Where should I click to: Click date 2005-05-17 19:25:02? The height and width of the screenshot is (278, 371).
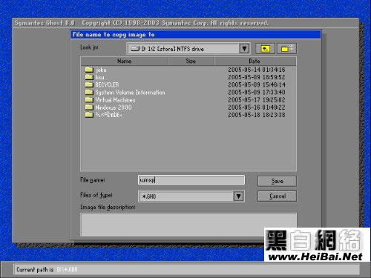click(x=257, y=100)
